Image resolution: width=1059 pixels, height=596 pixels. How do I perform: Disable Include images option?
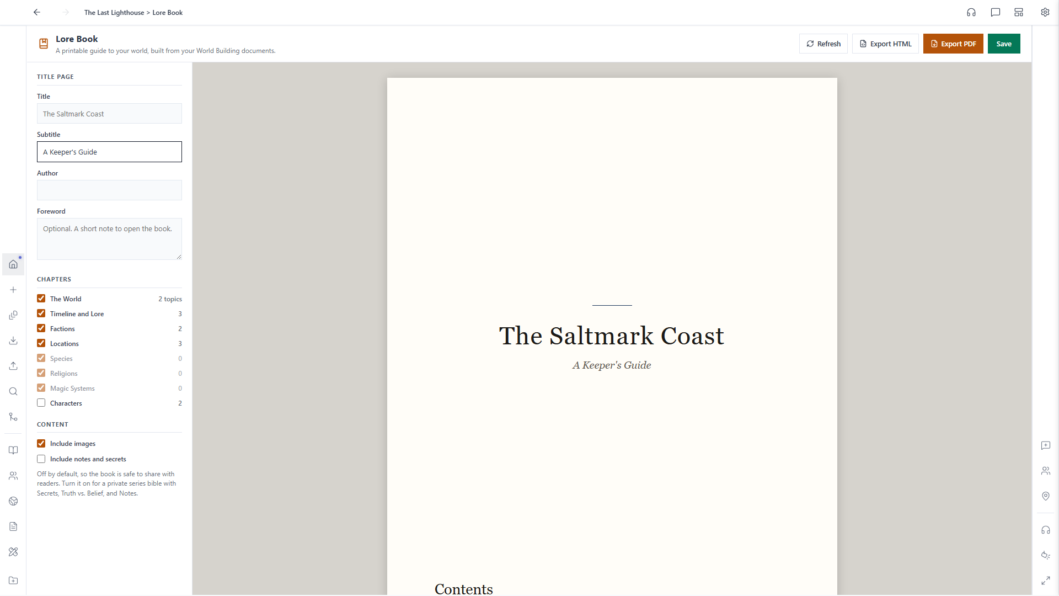(41, 444)
